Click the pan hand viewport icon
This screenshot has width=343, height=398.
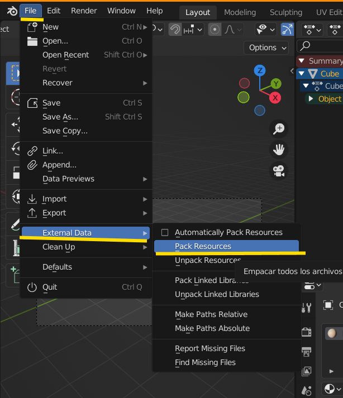[279, 150]
